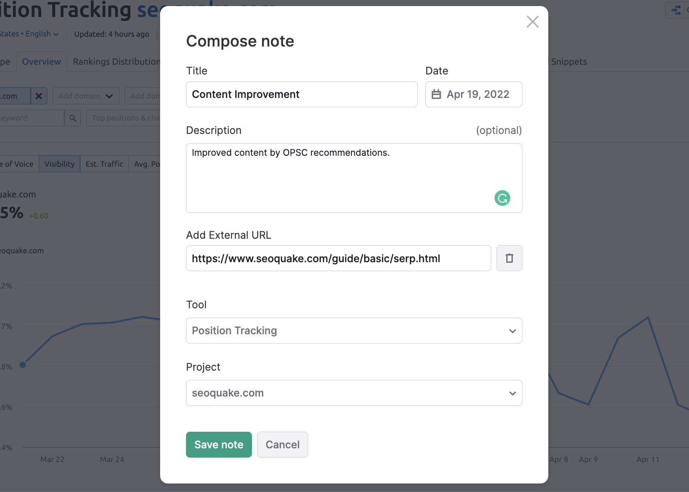The height and width of the screenshot is (492, 689).
Task: Click the Save note button
Action: (x=218, y=444)
